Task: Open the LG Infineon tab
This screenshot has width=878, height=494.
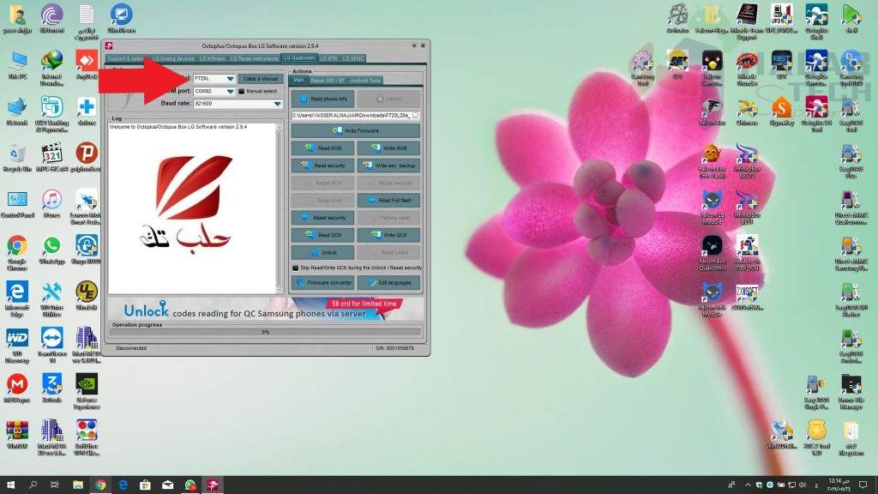Action: point(213,58)
